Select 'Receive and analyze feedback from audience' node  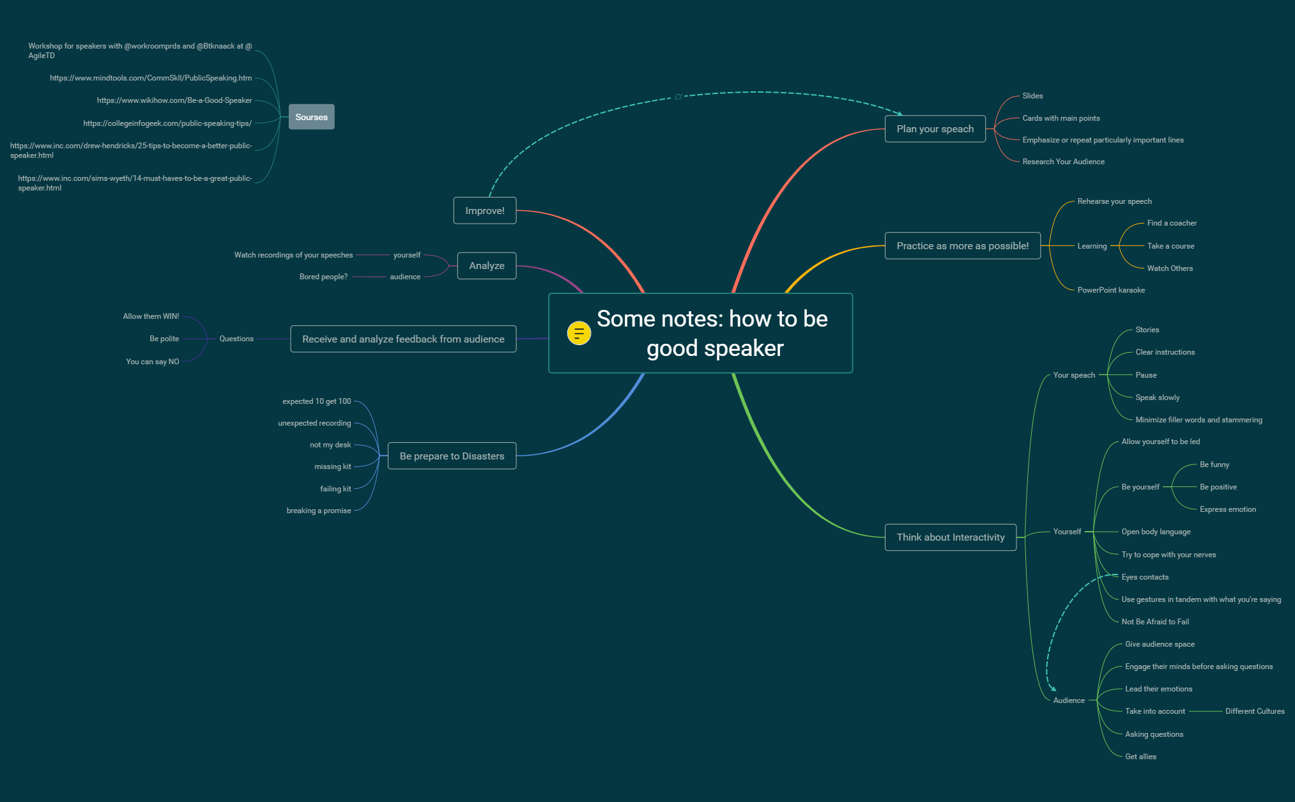[x=402, y=339]
